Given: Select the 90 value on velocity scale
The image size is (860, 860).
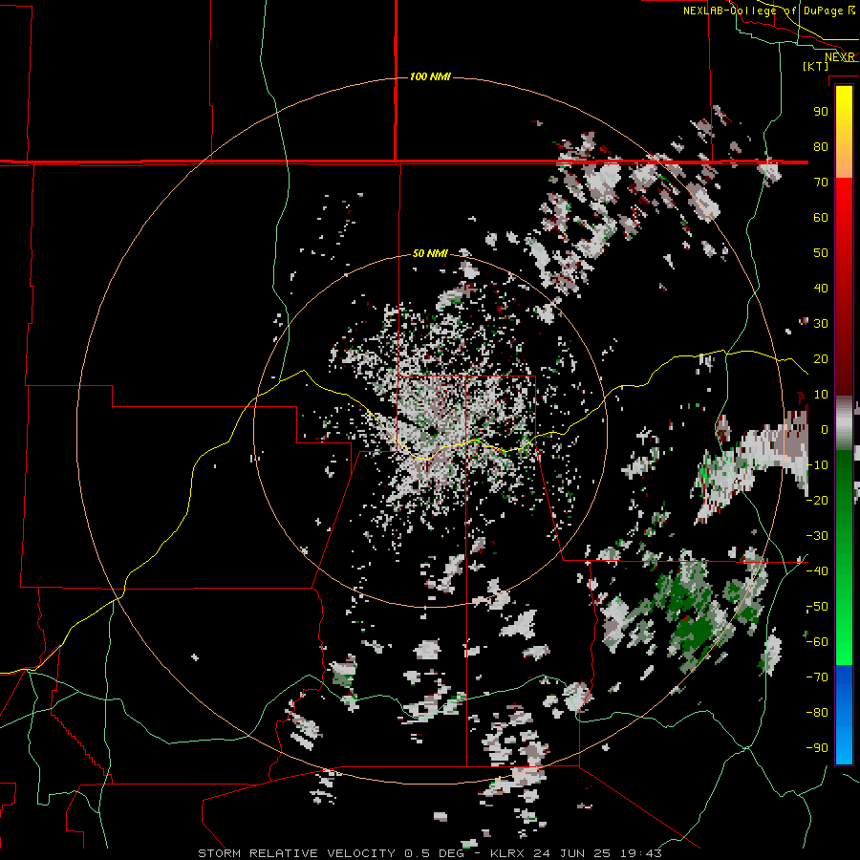Looking at the screenshot, I should (821, 112).
